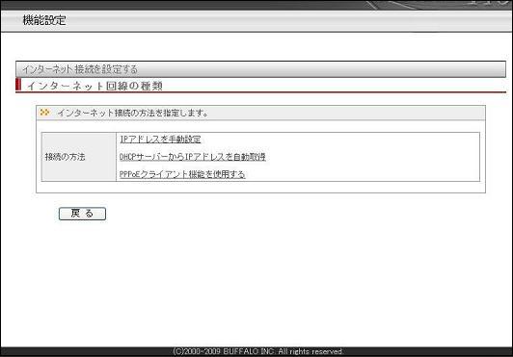This screenshot has width=513, height=357.
Task: Click empty space right of IPアドレス手動設定 link
Action: [x=340, y=140]
